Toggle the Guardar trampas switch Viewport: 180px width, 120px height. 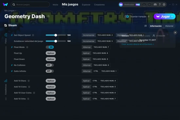[127, 17]
